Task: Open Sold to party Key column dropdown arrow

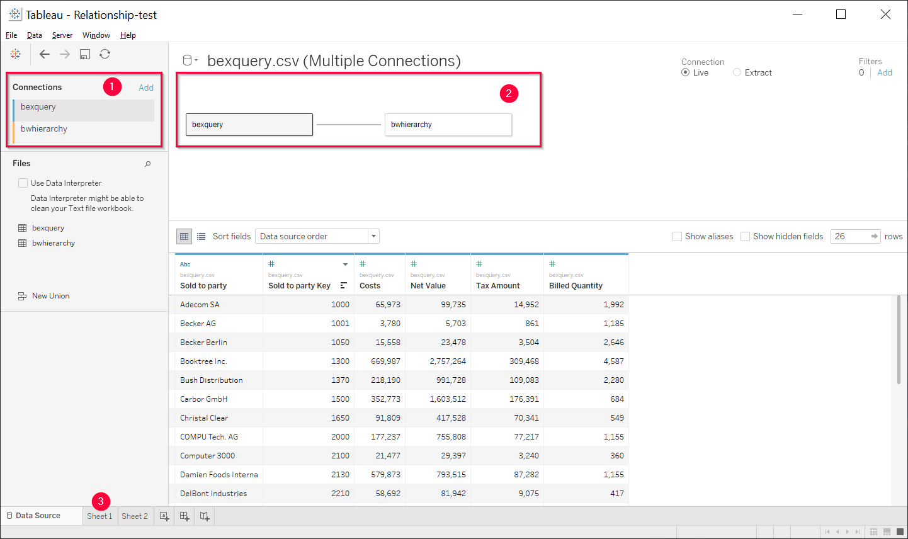Action: tap(345, 264)
